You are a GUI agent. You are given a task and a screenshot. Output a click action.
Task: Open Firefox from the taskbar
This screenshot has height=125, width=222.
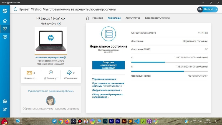click(67, 121)
